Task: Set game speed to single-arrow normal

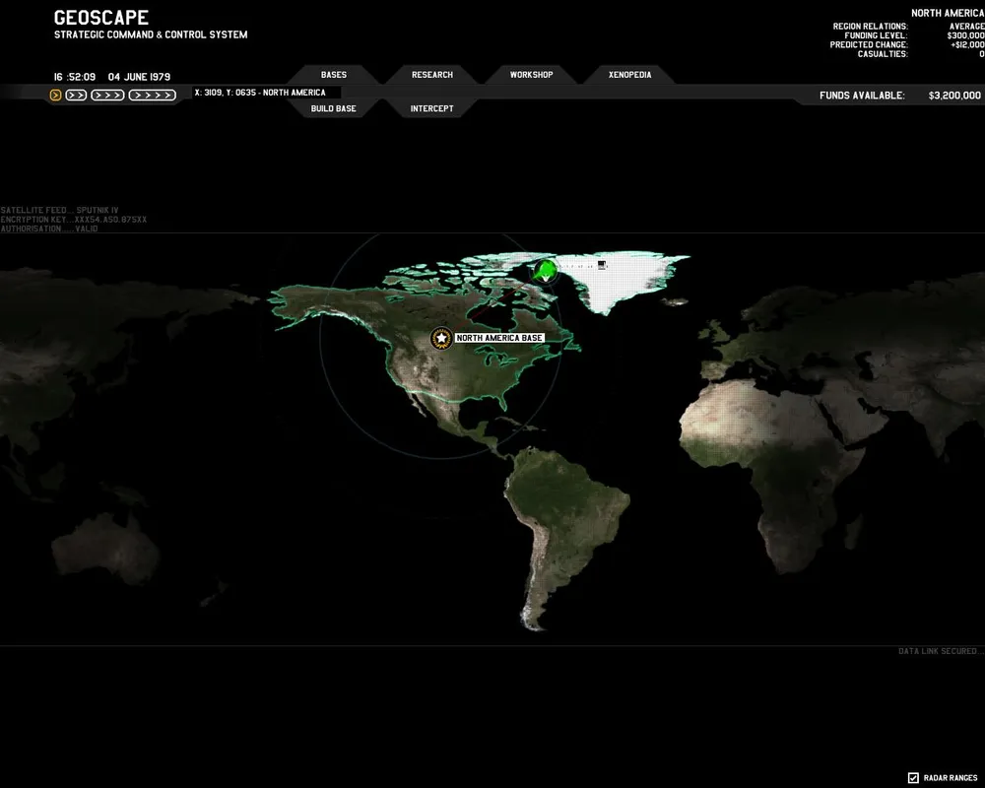Action: (x=55, y=95)
